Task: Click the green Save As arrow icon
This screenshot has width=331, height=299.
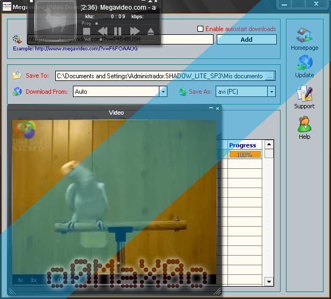Action: point(183,92)
